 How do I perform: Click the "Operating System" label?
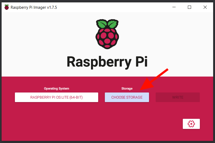56,89
